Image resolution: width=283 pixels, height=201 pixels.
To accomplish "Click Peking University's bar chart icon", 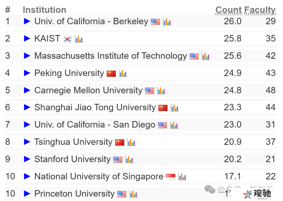I will 123,73.
